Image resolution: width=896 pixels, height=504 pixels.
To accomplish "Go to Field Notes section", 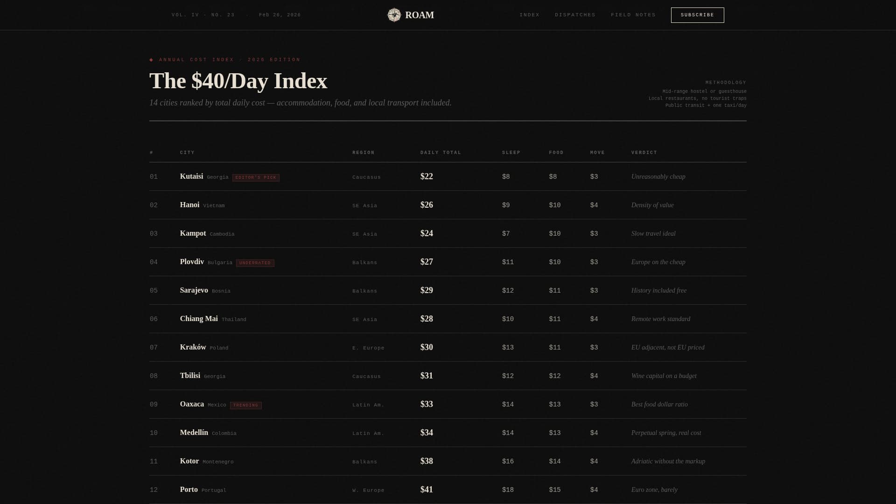I will coord(633,15).
